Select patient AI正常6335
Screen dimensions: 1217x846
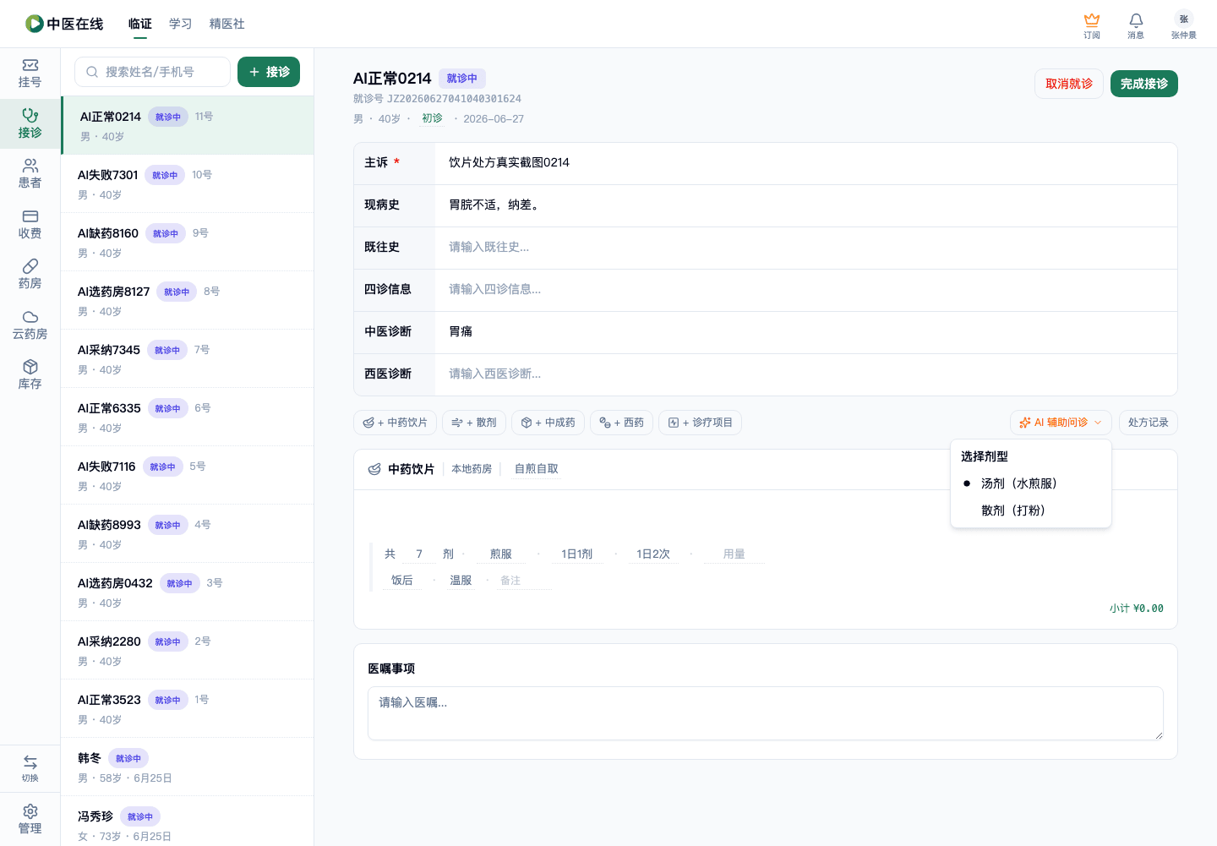(x=188, y=417)
